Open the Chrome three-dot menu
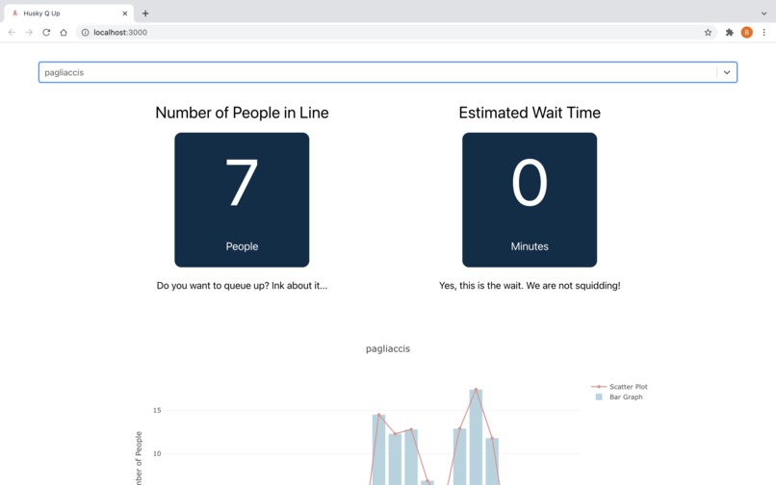 click(764, 32)
